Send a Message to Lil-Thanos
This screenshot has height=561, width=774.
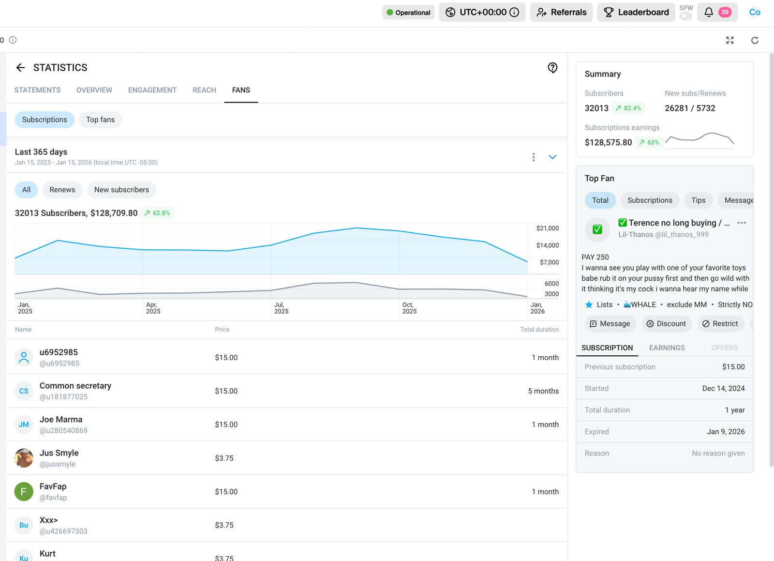tap(610, 323)
